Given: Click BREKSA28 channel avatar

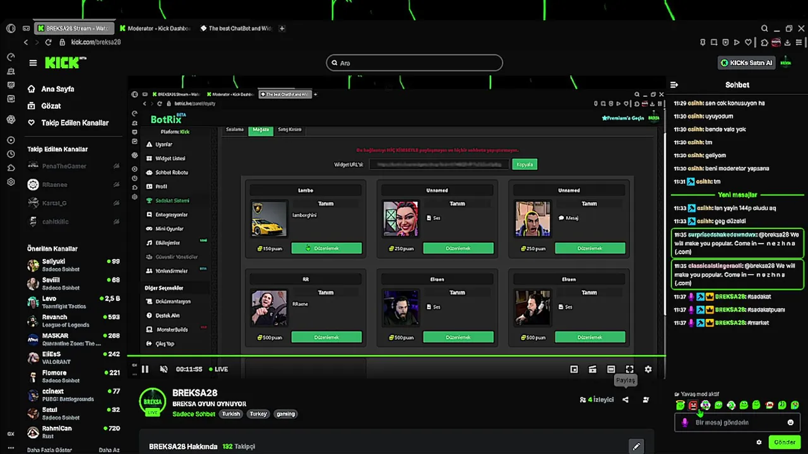Looking at the screenshot, I should click(x=152, y=402).
